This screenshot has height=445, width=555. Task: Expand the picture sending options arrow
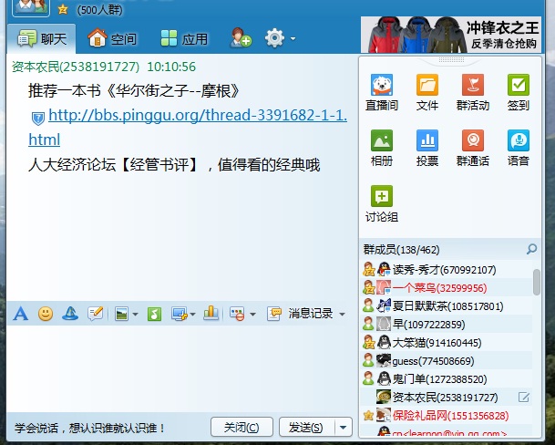coord(135,314)
